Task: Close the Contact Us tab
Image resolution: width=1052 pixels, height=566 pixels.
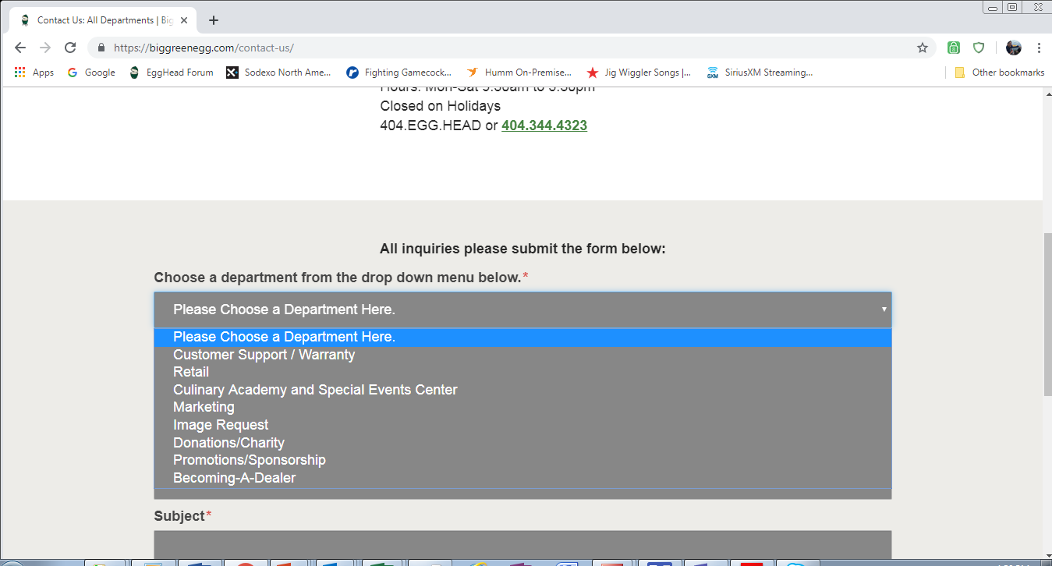Action: click(x=183, y=20)
